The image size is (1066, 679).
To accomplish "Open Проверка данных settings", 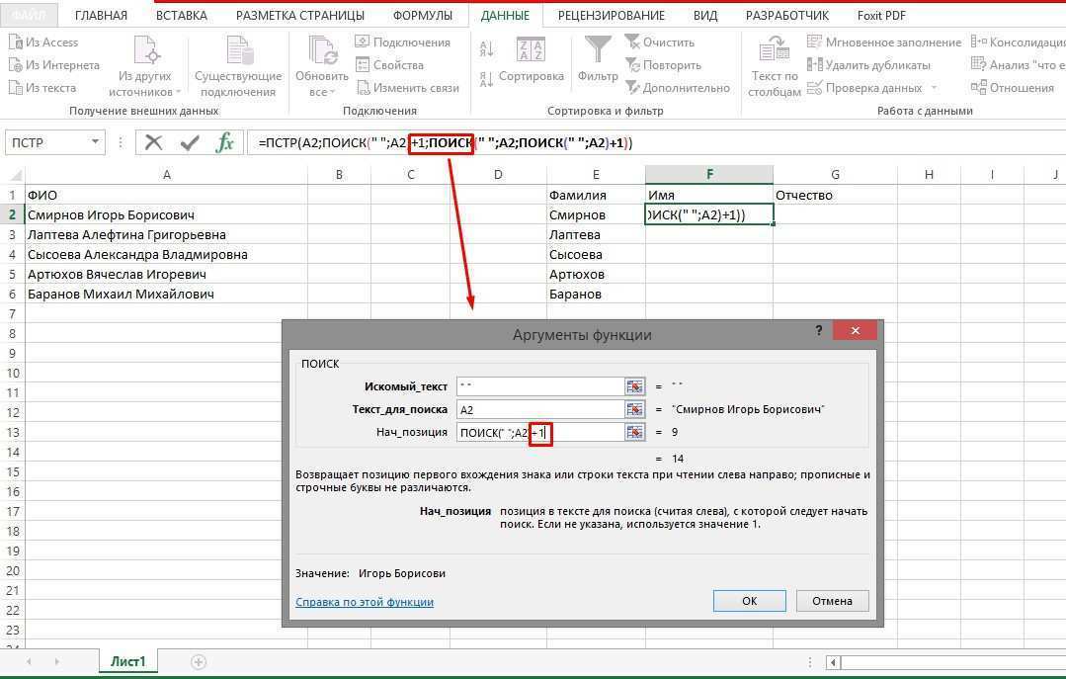I will click(x=868, y=87).
